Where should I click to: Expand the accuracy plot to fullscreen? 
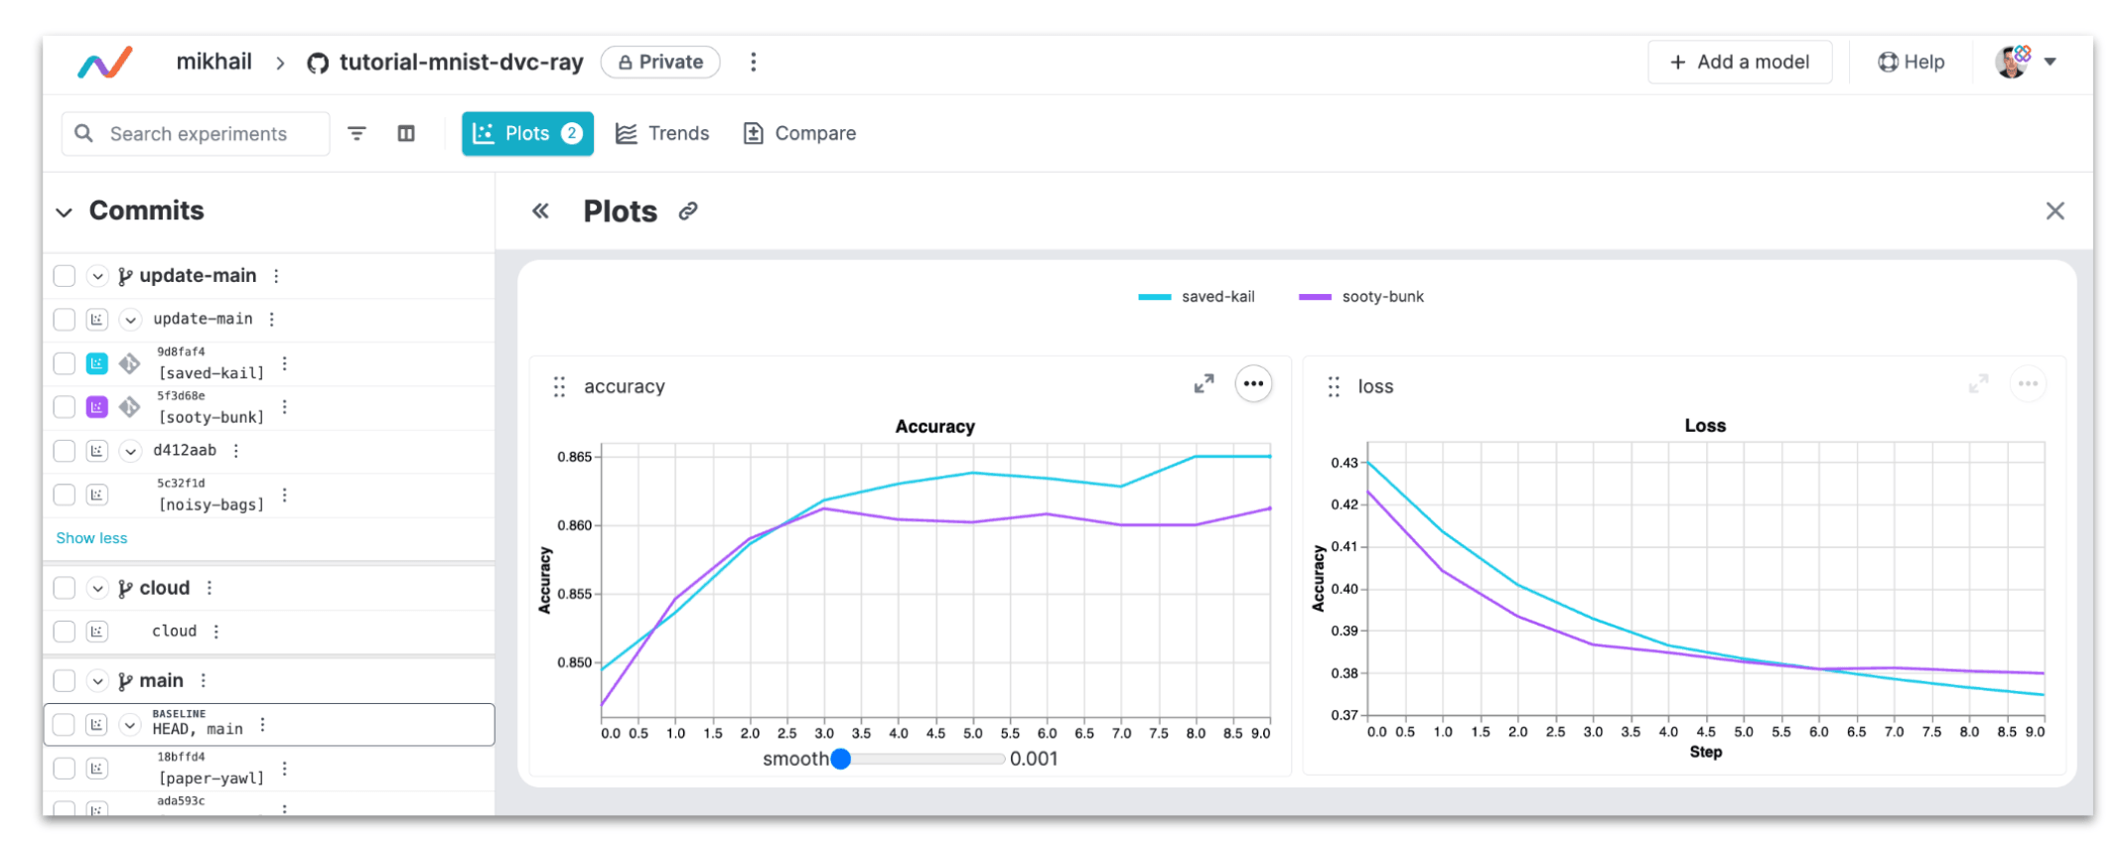coord(1204,384)
